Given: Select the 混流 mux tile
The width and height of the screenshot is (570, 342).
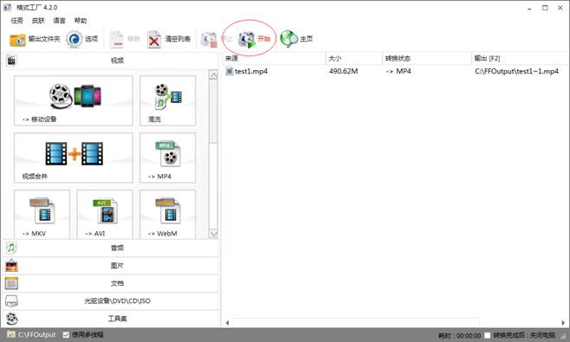Looking at the screenshot, I should click(x=167, y=100).
